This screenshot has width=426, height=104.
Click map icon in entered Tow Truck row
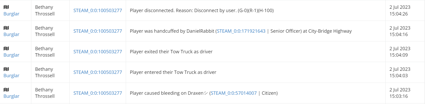click(6, 69)
